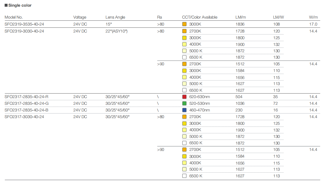The width and height of the screenshot is (326, 184).
Task: Click the square bullet before Single color
Action: (6, 6)
